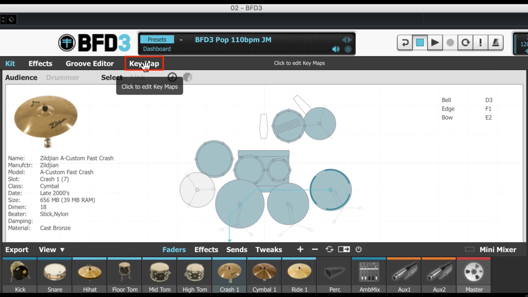Click the Record button in the transport
Viewport: 528px width, 297px height.
pos(450,42)
